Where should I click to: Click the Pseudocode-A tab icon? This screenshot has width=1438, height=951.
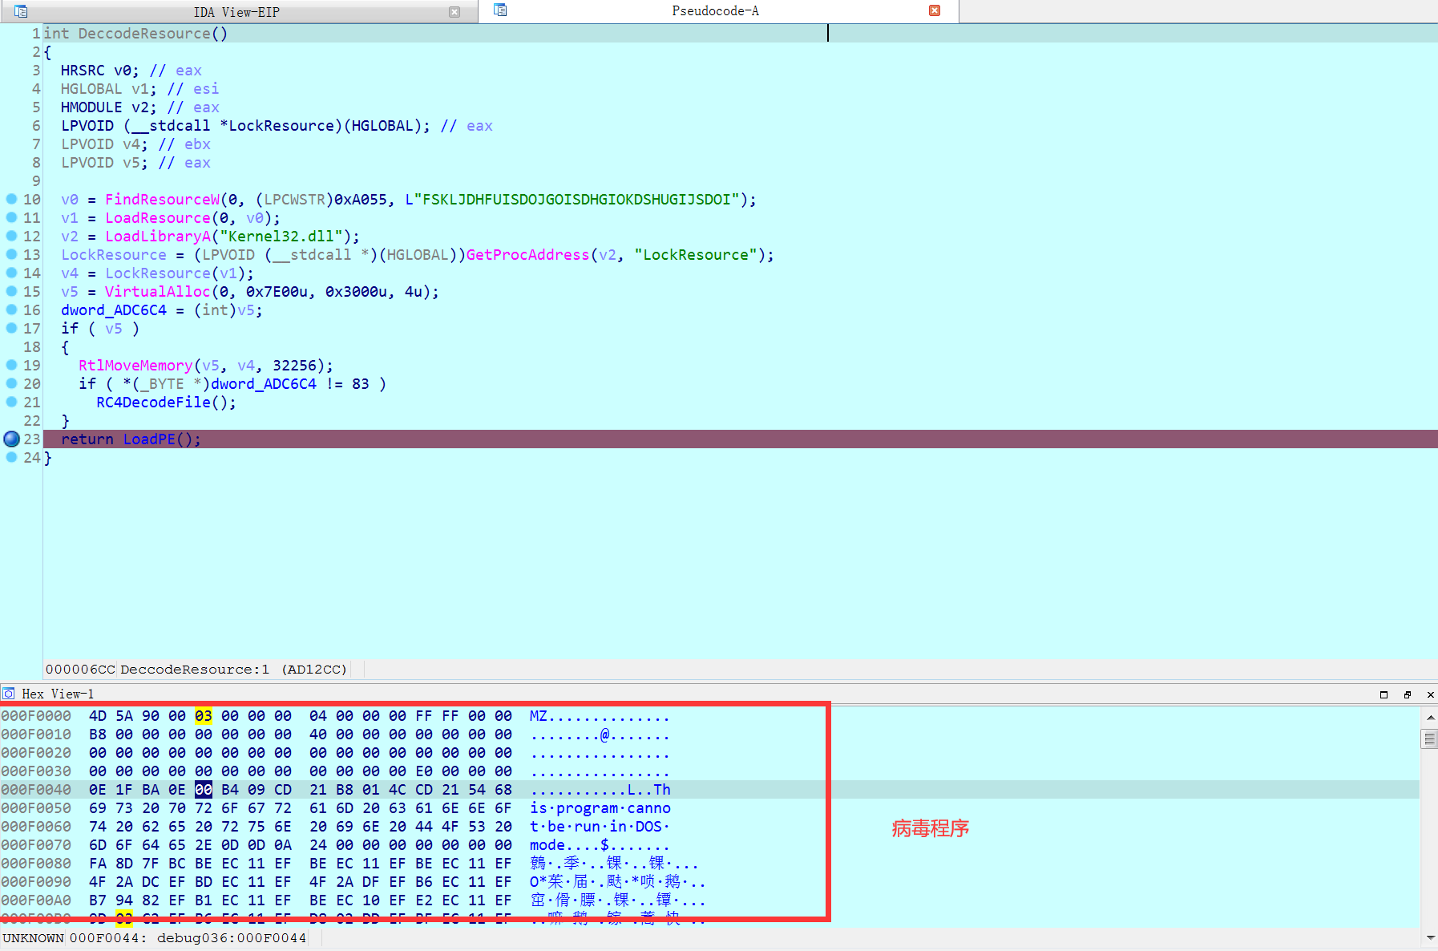500,10
